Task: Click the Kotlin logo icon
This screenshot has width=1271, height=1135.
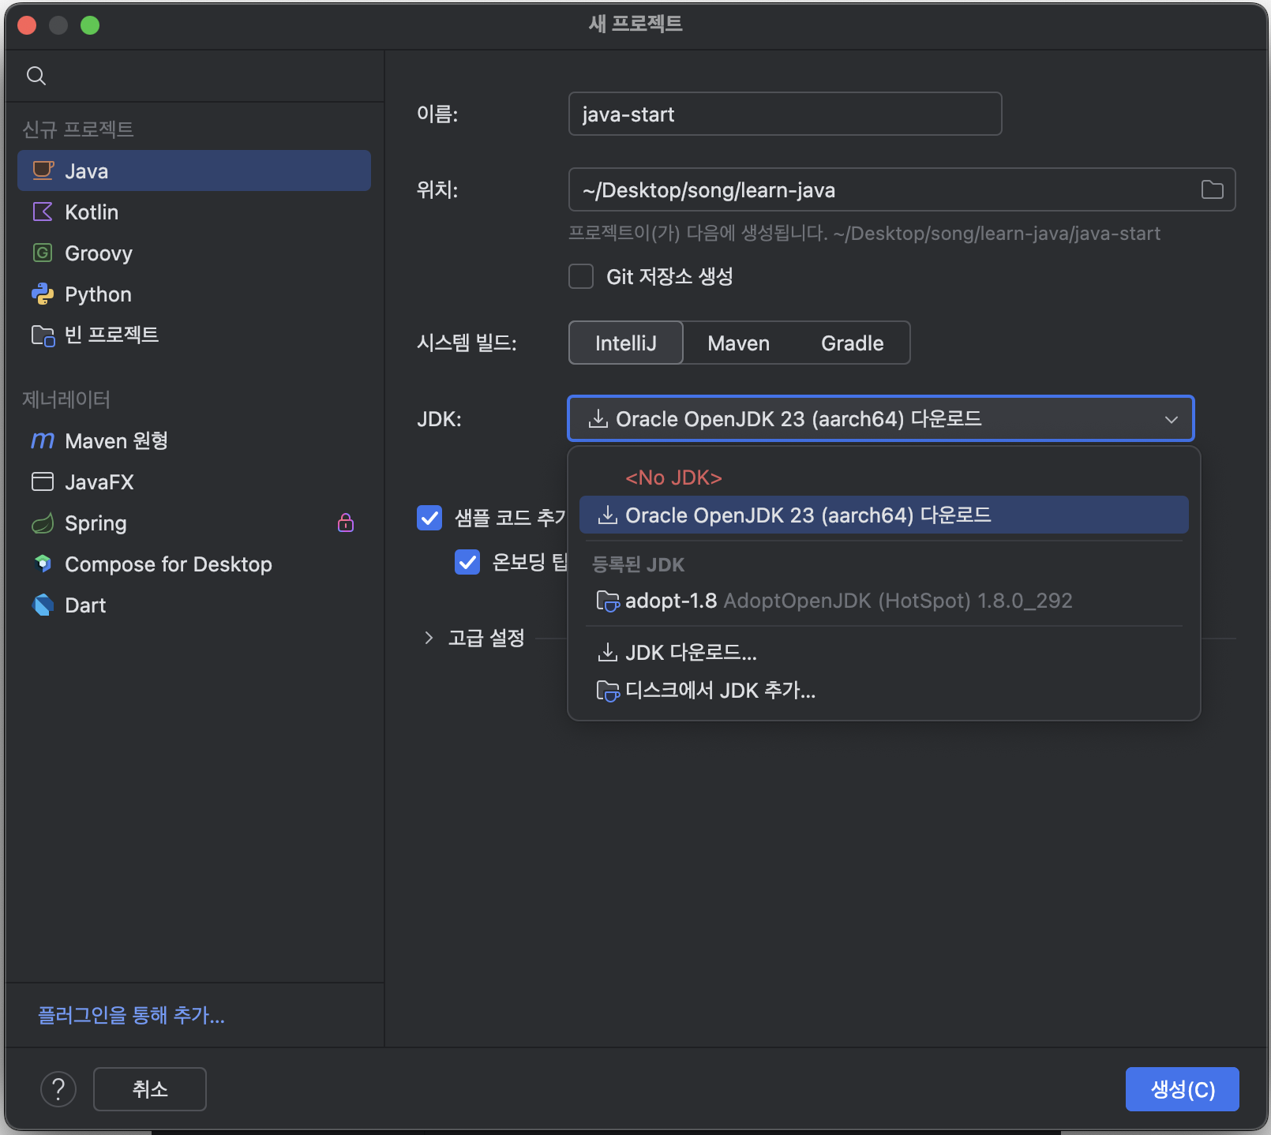Action: point(43,212)
